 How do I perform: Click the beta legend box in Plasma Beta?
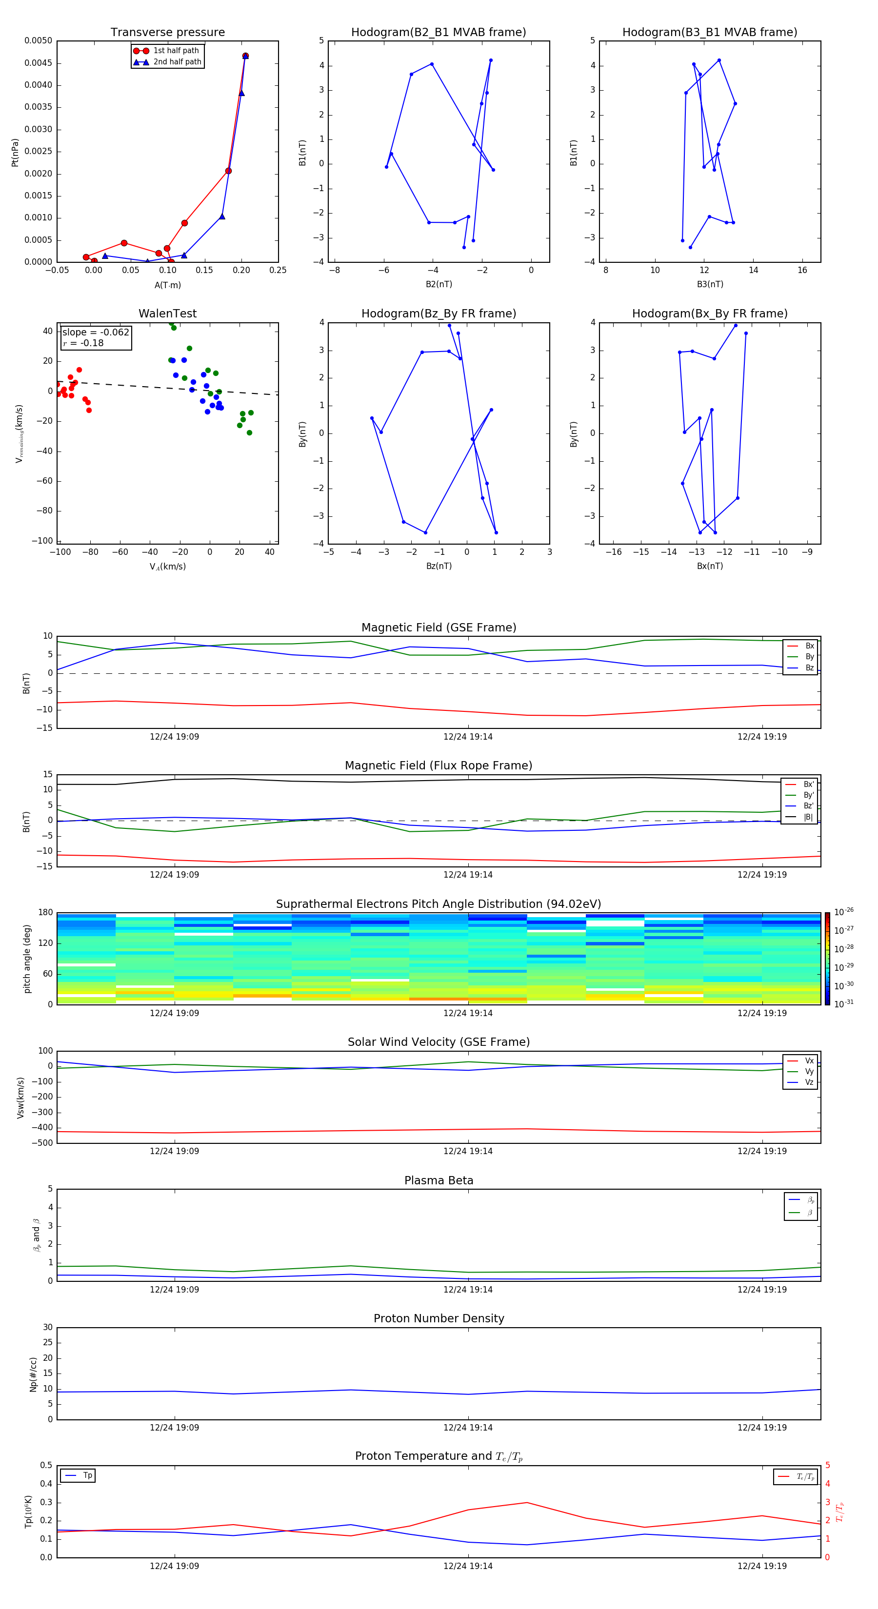coord(800,1206)
